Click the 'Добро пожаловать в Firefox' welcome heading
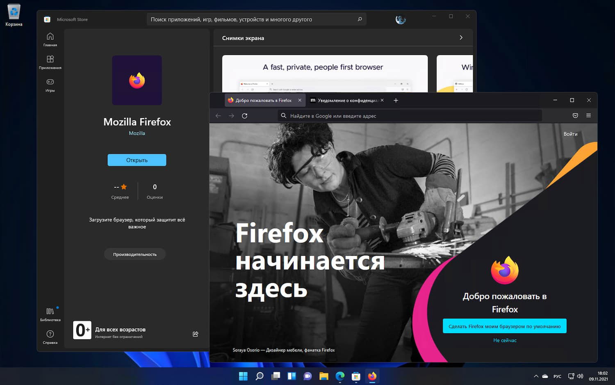Screen dimensions: 615x385 505,302
